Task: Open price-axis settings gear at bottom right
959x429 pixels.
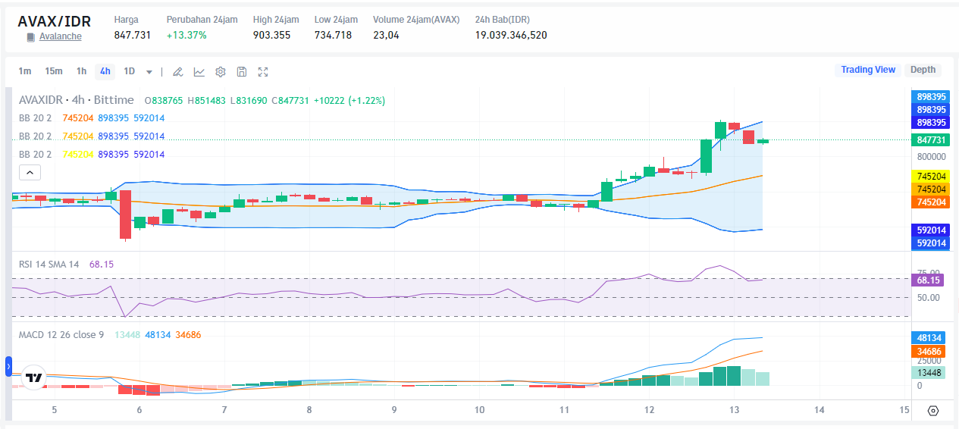Action: 933,411
